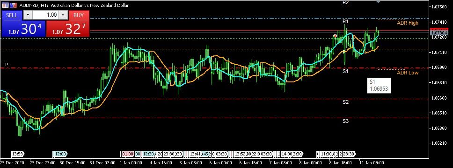Click the red trade arrow marker on chart
The height and width of the screenshot is (168, 453).
[335, 36]
